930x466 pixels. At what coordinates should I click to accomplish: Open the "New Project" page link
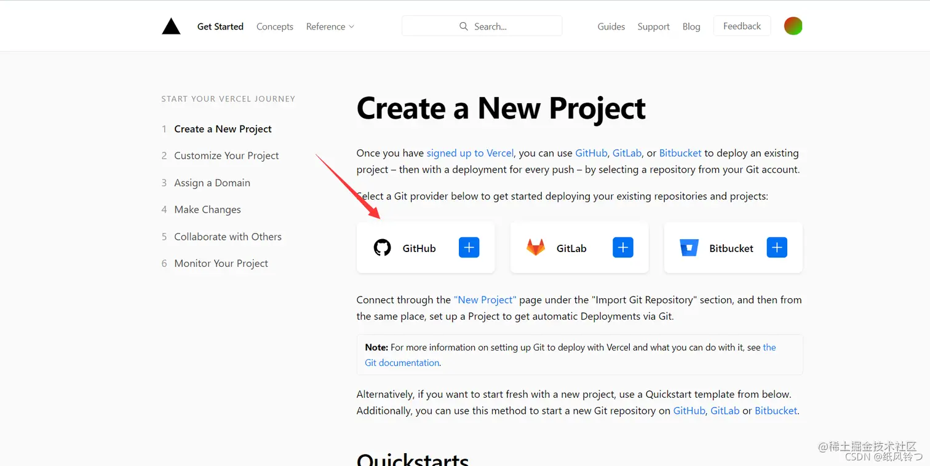pyautogui.click(x=485, y=300)
